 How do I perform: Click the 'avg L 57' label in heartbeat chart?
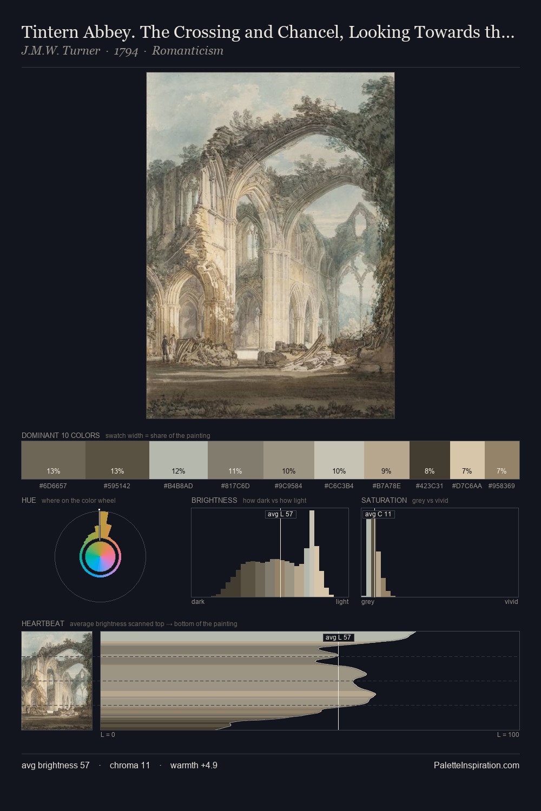click(338, 637)
